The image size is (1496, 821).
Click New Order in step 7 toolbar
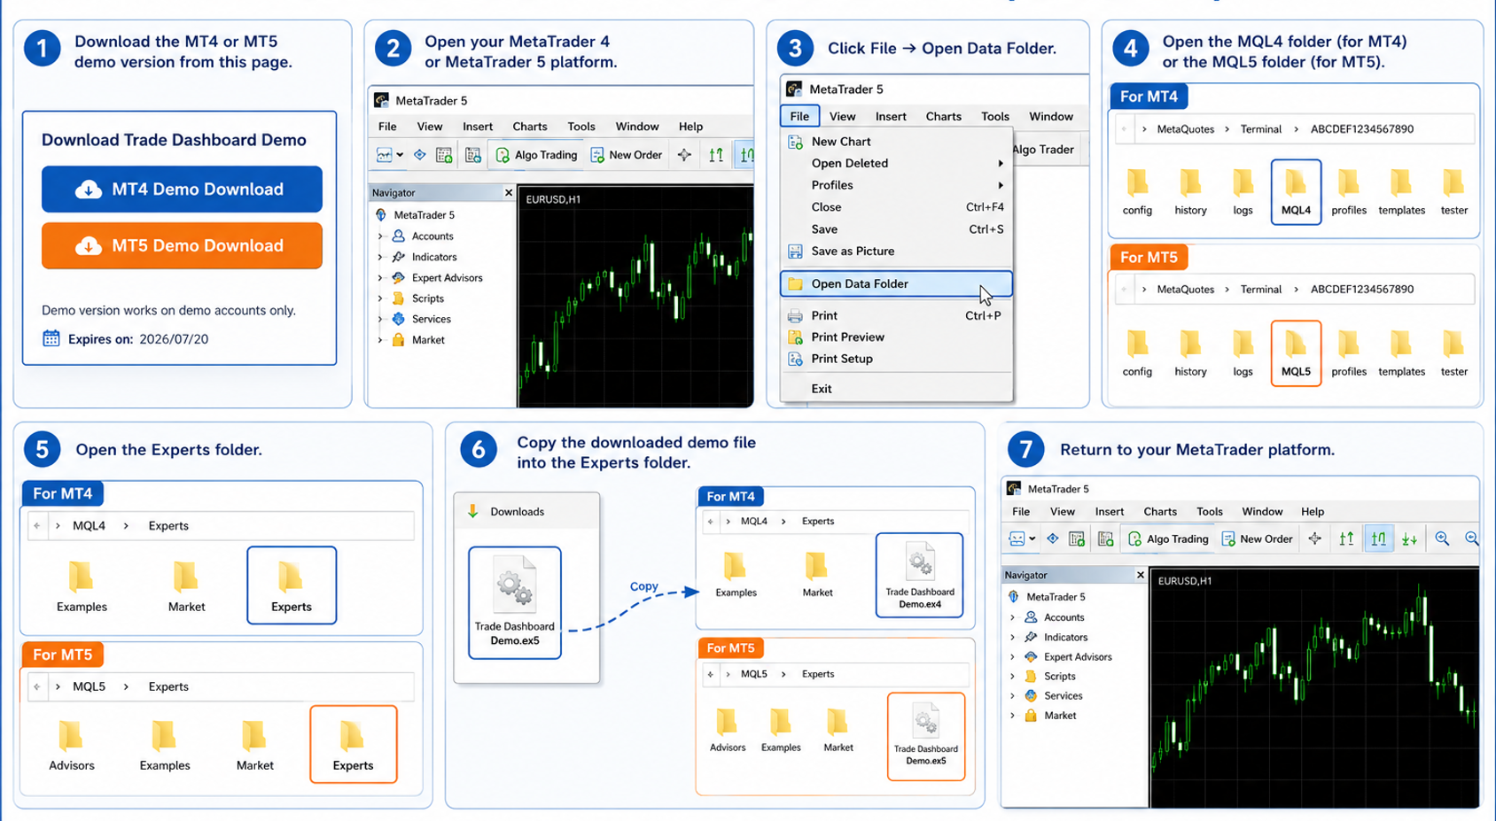[1257, 538]
